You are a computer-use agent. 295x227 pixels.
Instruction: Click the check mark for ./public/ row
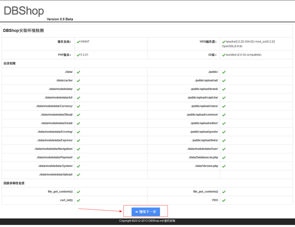[x=224, y=72]
